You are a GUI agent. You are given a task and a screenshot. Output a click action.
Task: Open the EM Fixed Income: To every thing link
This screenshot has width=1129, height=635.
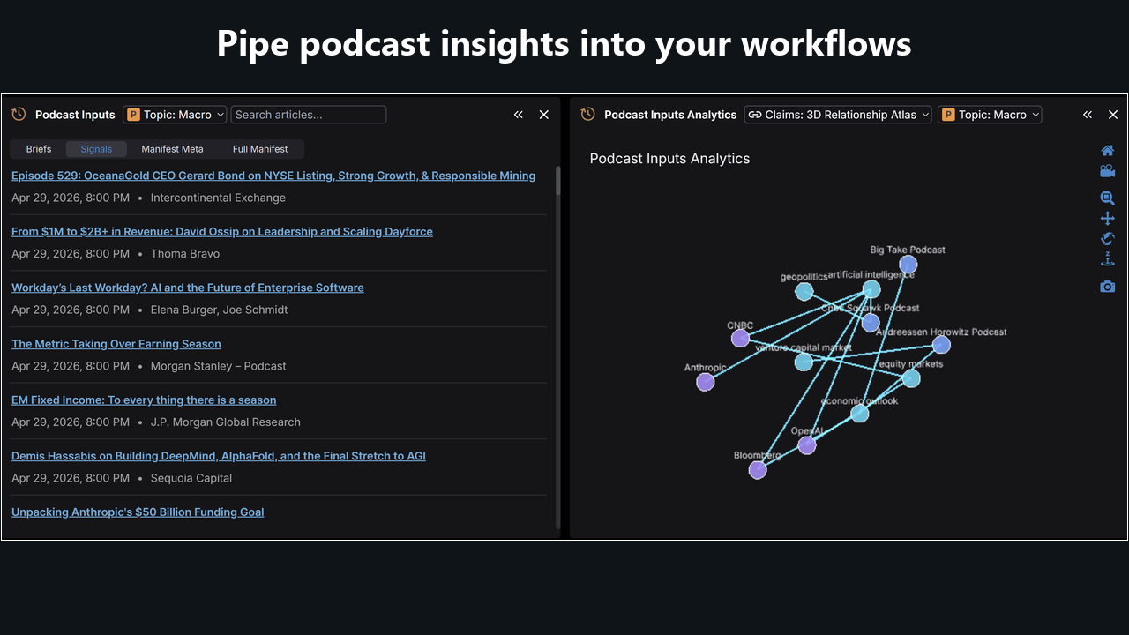click(144, 400)
